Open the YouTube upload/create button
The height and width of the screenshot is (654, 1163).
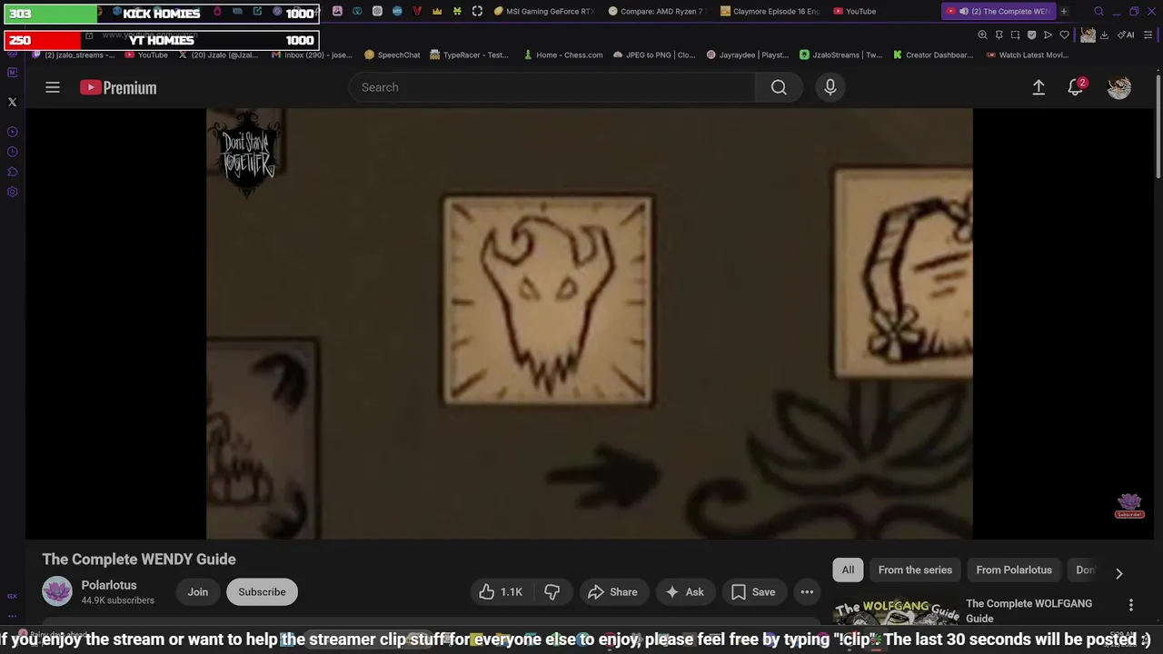[x=1039, y=87]
